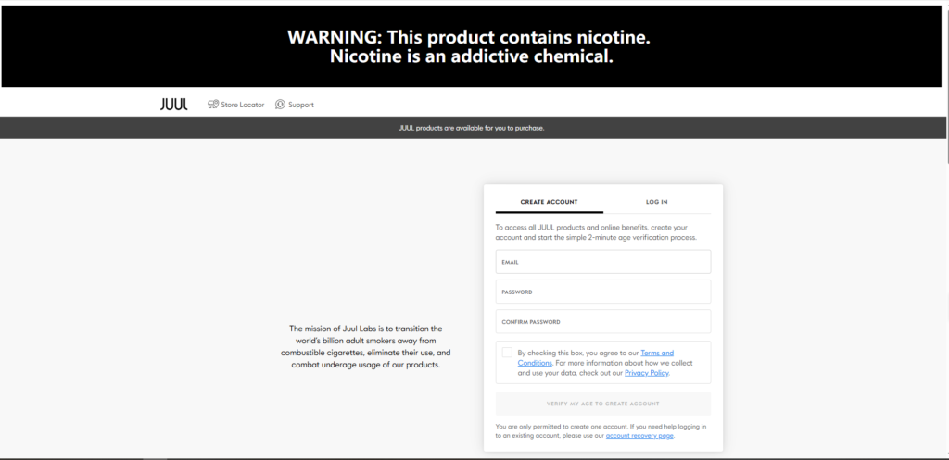Check the Terms and Conditions agreement box
The image size is (949, 460).
507,353
